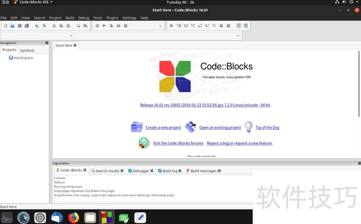Select the Workspace tree item
Image resolution: width=361 pixels, height=224 pixels.
pyautogui.click(x=21, y=58)
